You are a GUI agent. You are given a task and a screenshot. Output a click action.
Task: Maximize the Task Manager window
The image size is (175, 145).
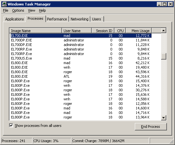coord(164,4)
